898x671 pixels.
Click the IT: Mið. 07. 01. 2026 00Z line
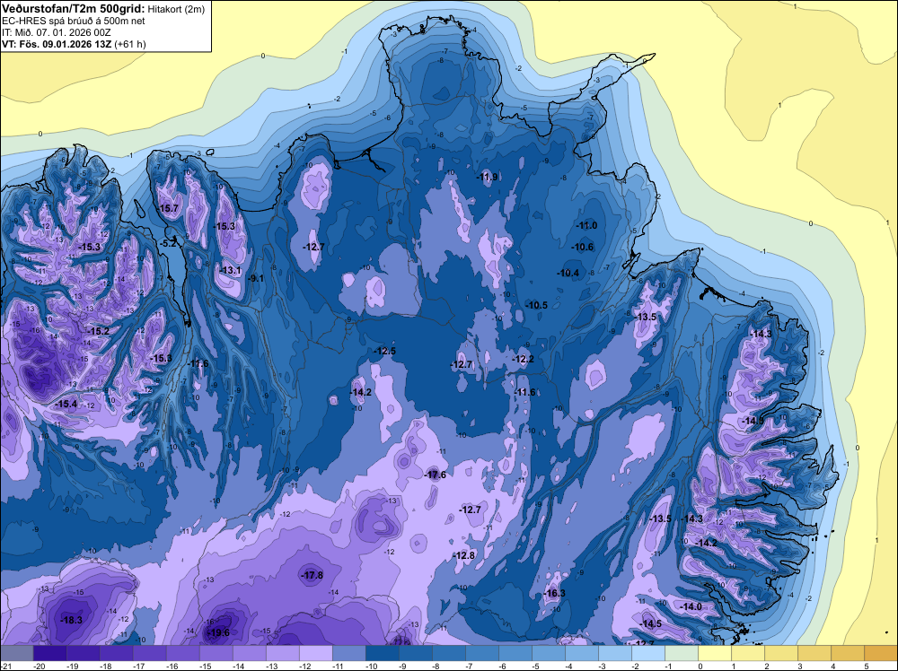[x=56, y=32]
